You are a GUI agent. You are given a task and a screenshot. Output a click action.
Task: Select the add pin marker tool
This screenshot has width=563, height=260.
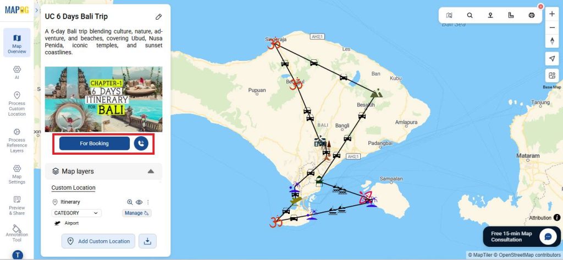point(490,15)
